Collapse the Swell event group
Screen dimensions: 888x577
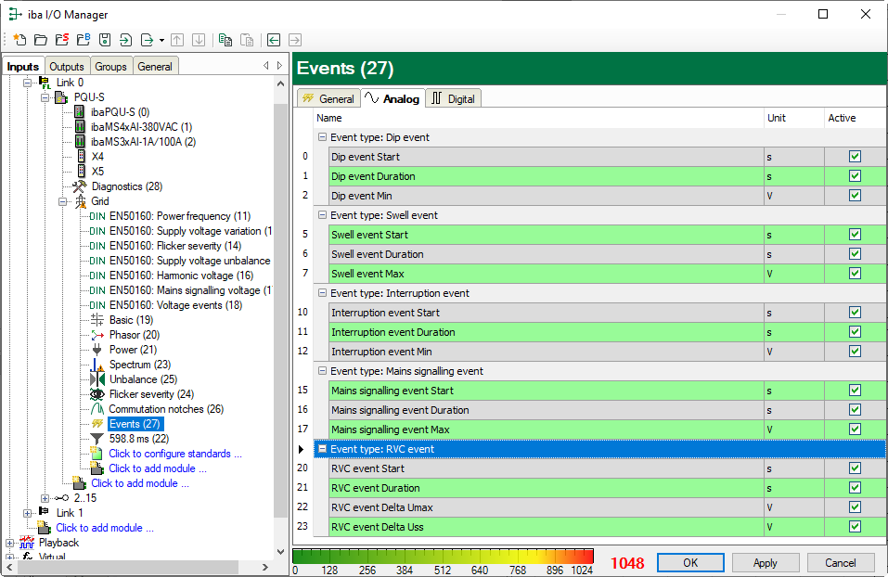[322, 215]
